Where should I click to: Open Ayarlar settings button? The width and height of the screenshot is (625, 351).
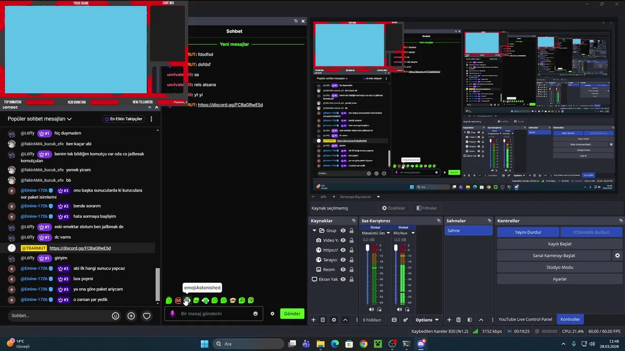coord(560,279)
